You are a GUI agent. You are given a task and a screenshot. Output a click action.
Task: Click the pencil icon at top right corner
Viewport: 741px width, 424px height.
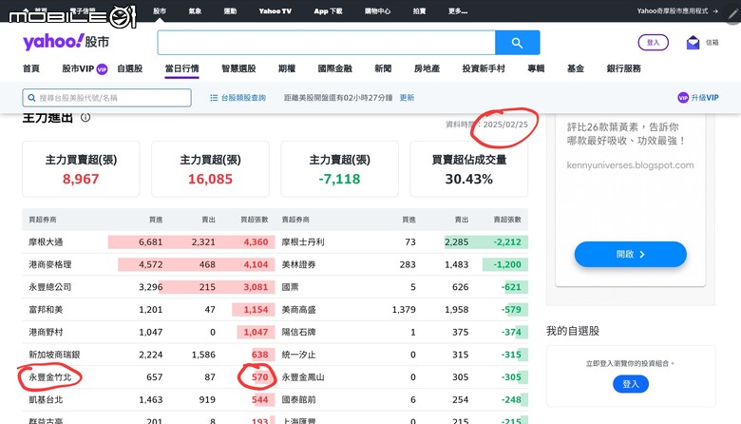tap(733, 13)
